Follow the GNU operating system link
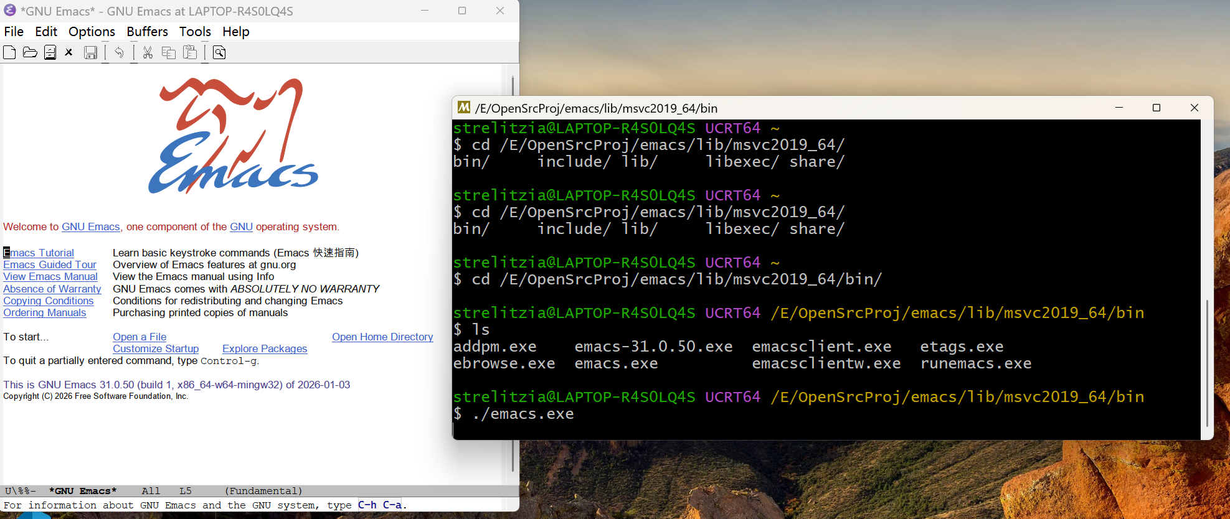Image resolution: width=1230 pixels, height=519 pixels. pos(241,227)
